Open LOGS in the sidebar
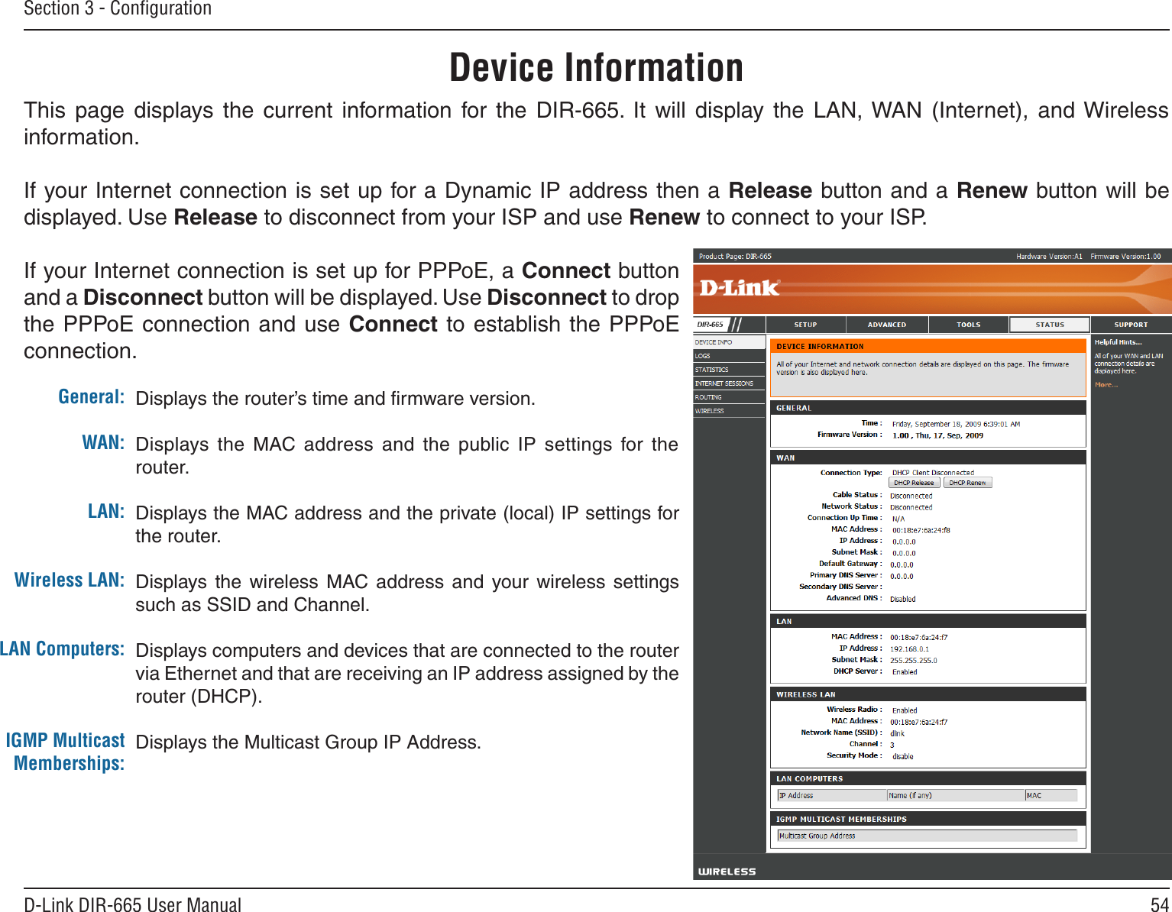 (x=729, y=356)
